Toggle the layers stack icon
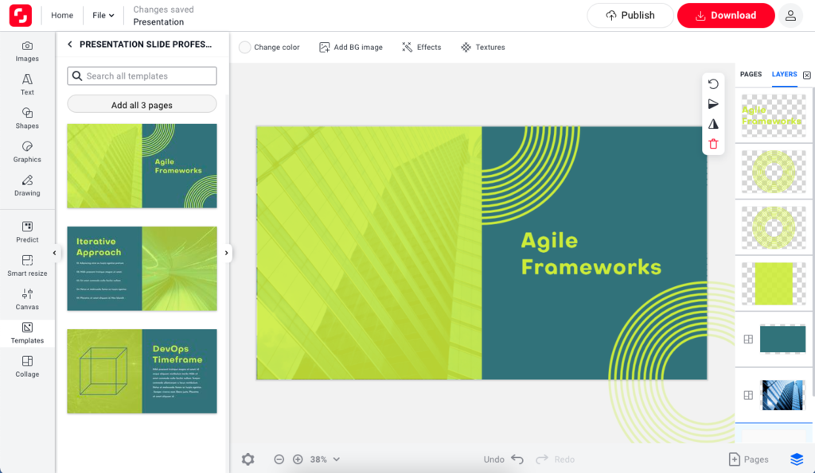Screen dimensions: 815x473 [x=797, y=459]
